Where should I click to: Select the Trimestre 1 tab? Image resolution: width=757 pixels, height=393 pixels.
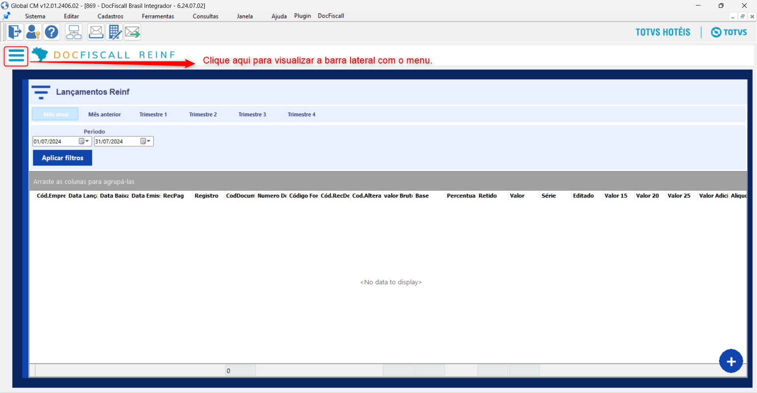tap(153, 114)
